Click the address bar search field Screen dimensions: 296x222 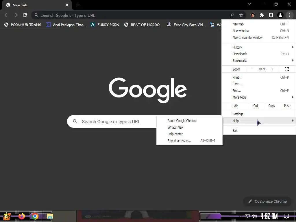coord(130,15)
